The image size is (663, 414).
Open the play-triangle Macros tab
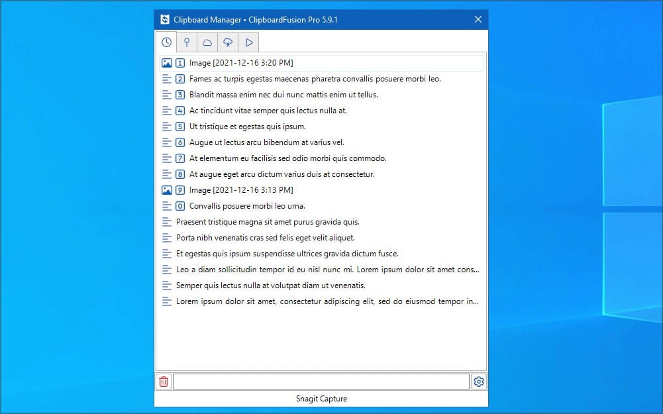(248, 42)
